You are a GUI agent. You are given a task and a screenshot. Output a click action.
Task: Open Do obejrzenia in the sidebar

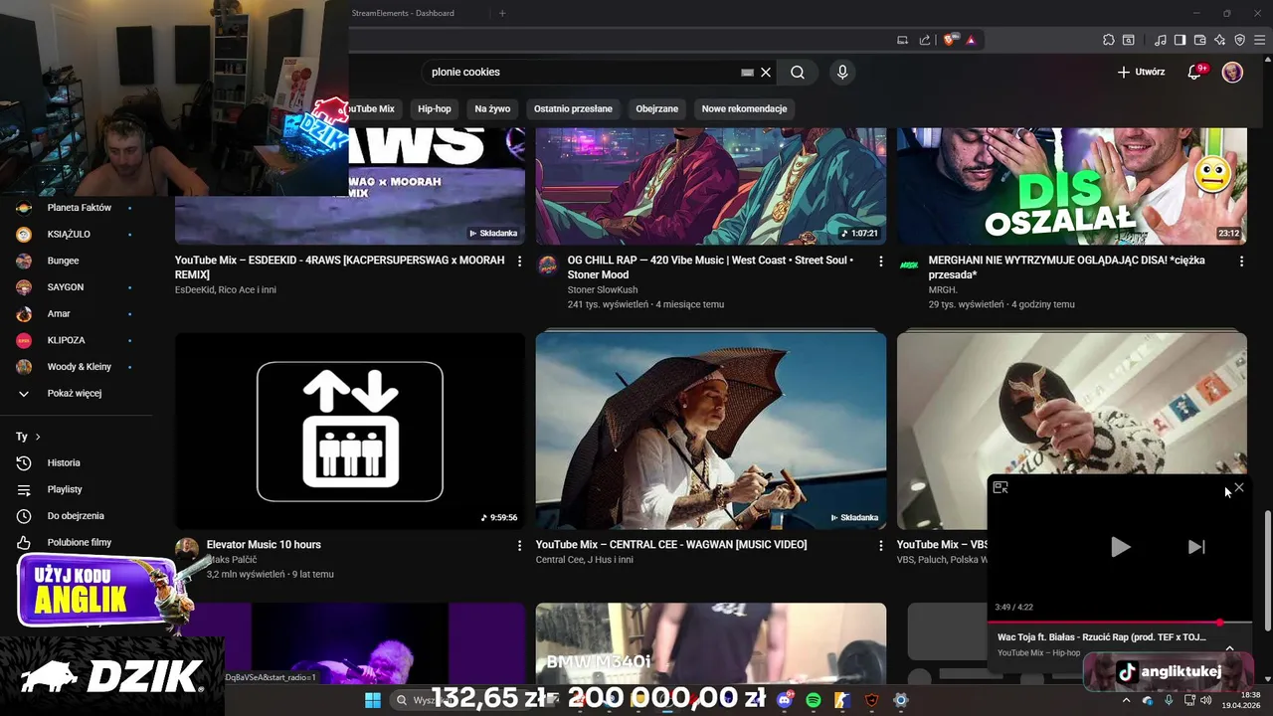(77, 515)
